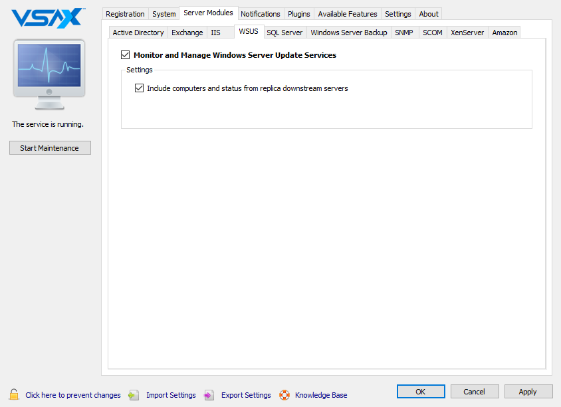Screen dimensions: 561x407
Task: Go to Windows Server Backup sub-tab
Action: 349,33
